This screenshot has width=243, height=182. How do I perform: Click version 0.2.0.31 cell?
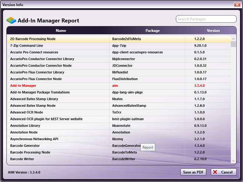tap(208, 59)
